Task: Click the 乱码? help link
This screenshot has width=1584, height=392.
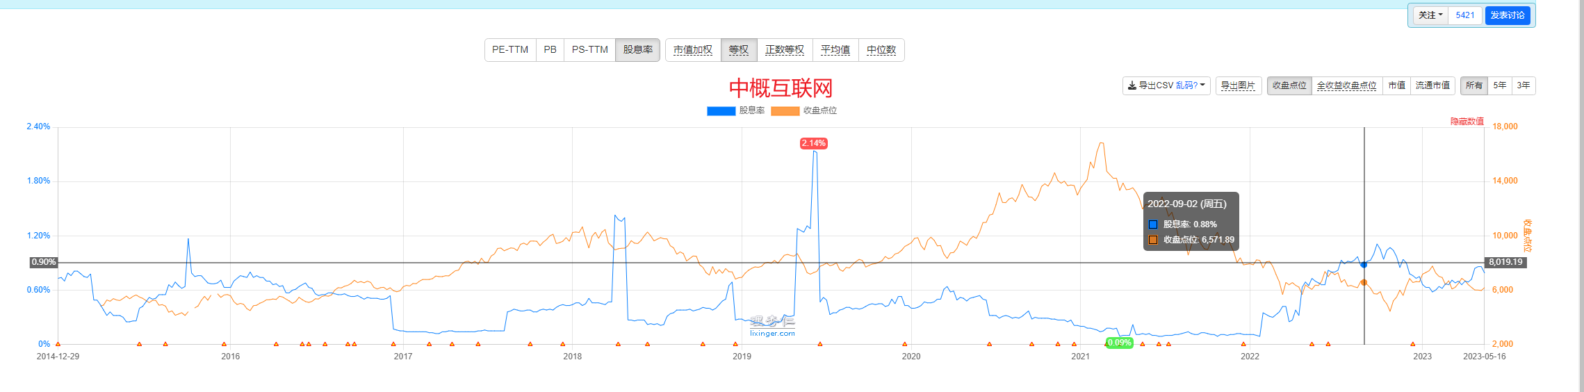Action: click(1186, 85)
